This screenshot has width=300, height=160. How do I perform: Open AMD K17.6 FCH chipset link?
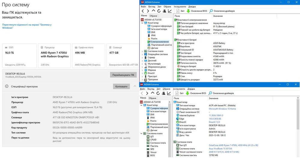[224, 152]
